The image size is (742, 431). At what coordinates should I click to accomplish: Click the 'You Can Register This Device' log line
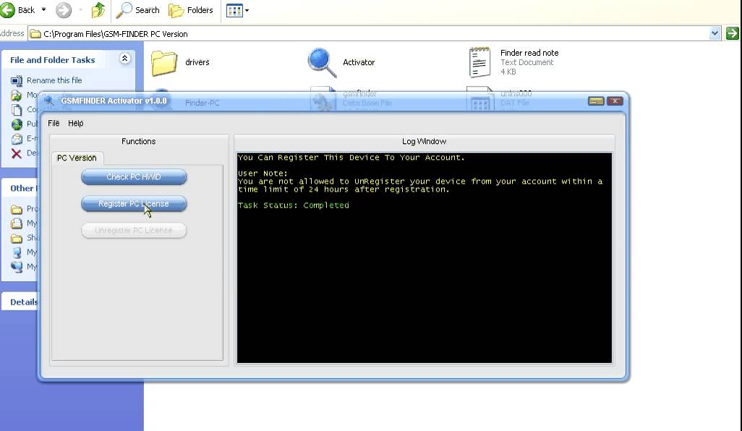point(351,158)
